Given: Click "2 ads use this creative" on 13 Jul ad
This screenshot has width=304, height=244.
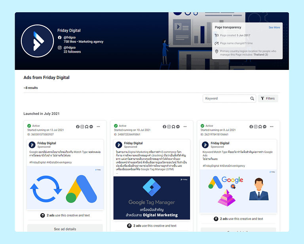Looking at the screenshot, I should click(68, 216).
